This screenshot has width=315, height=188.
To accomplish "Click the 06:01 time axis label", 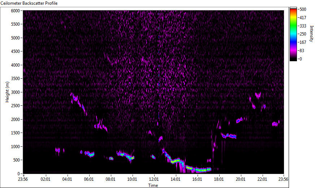I will 89,179.
